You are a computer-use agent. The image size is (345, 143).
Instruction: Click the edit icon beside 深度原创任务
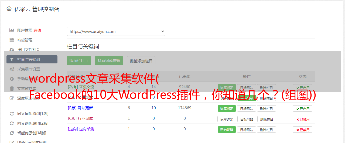tap(12, 98)
